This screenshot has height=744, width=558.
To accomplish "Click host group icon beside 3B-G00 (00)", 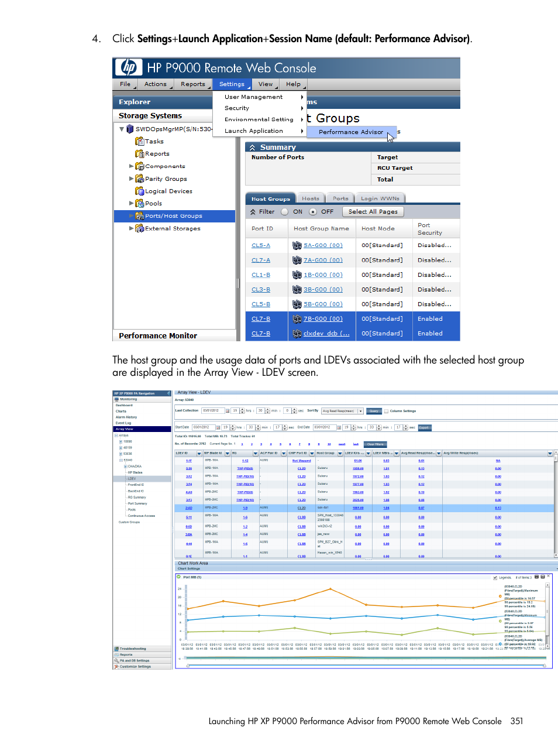I will 297,289.
